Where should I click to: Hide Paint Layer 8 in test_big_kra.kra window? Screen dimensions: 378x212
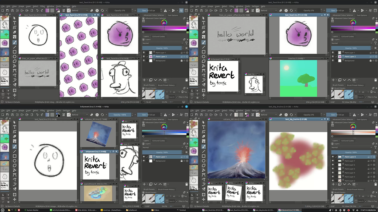click(333, 157)
